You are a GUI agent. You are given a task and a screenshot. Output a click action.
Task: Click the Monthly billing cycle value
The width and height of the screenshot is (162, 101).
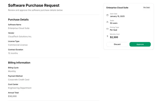[12, 71]
